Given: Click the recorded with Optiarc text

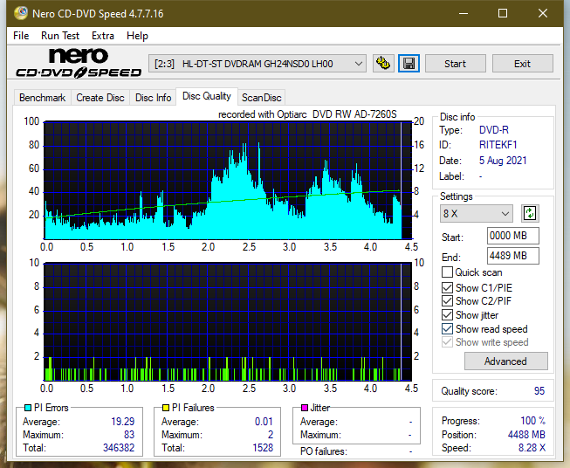Looking at the screenshot, I should 307,114.
